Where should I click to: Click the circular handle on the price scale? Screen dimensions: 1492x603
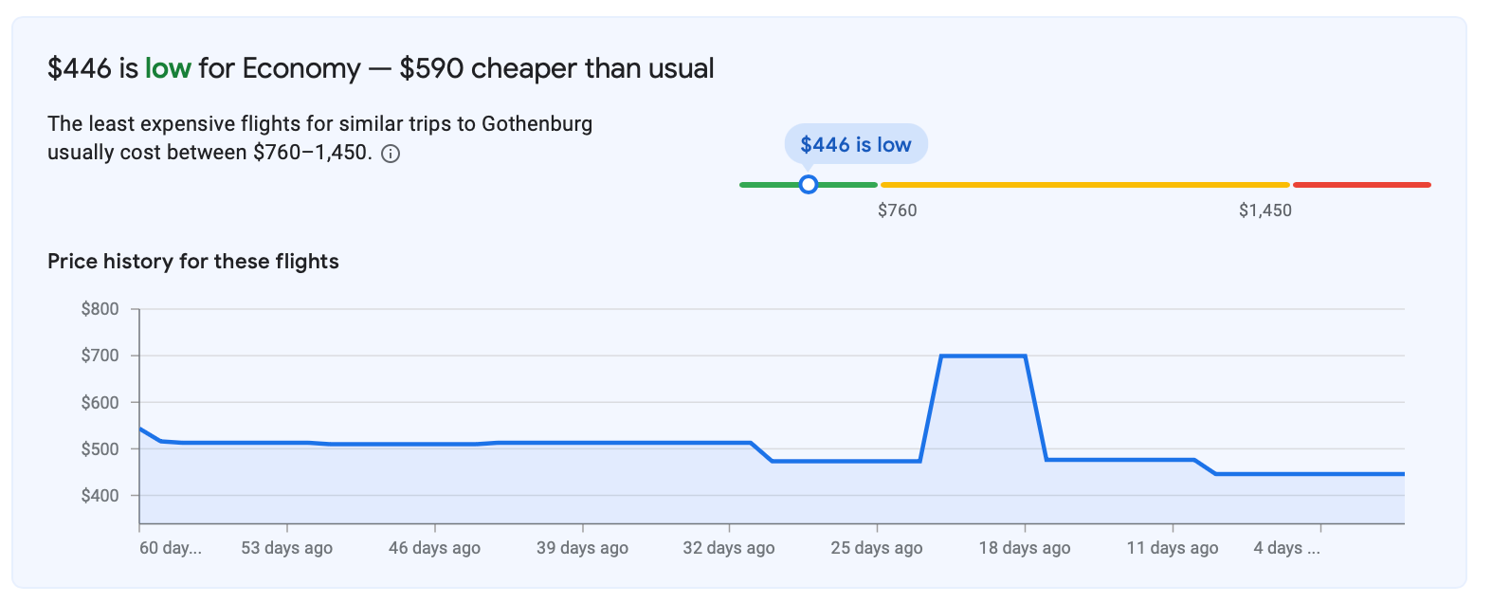click(808, 185)
